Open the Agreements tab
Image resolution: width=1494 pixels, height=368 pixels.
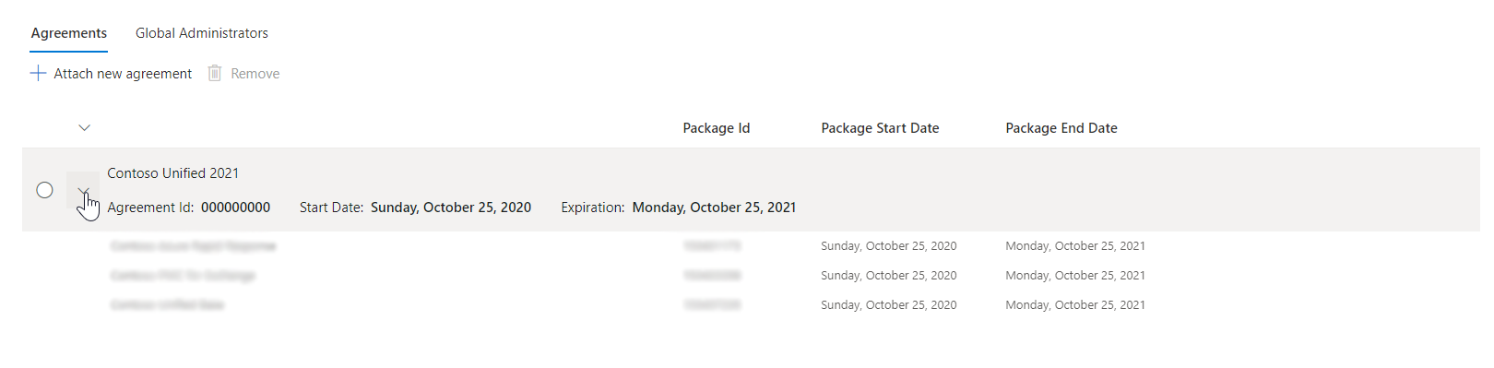pyautogui.click(x=69, y=33)
